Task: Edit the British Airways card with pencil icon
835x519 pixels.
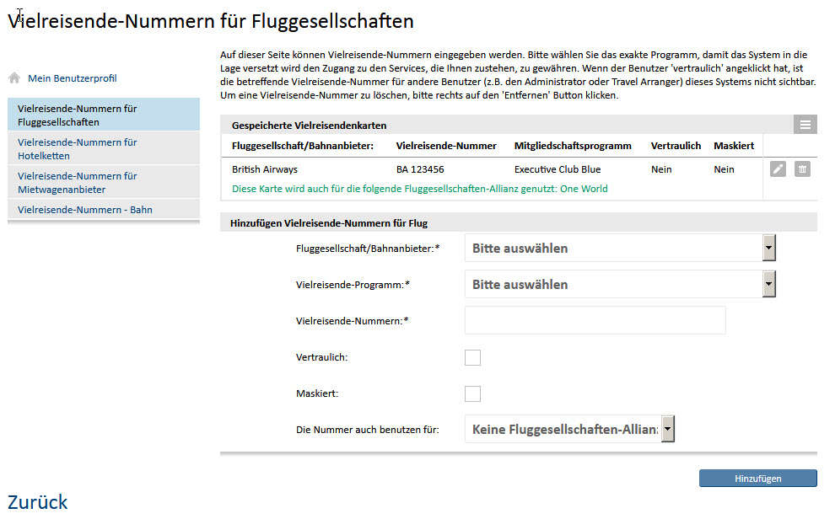Action: (778, 169)
